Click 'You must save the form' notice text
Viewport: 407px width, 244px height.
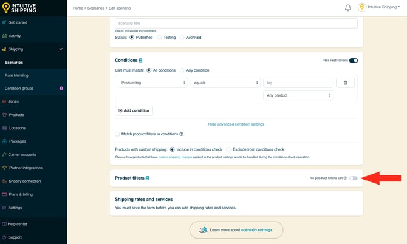click(x=176, y=208)
